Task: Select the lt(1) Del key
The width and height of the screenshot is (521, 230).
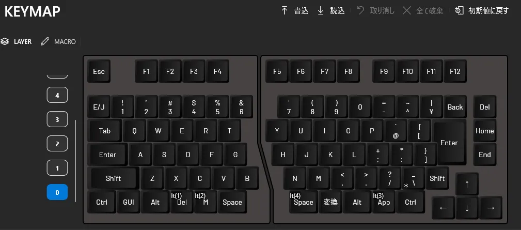Action: coord(182,202)
